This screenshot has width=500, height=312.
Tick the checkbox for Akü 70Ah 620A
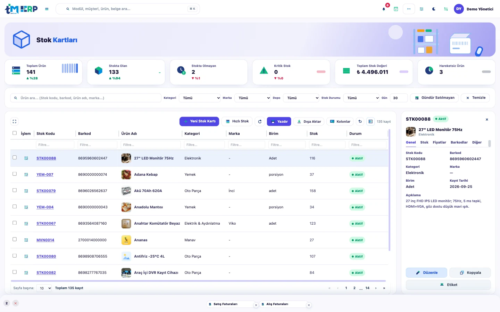pos(15,190)
